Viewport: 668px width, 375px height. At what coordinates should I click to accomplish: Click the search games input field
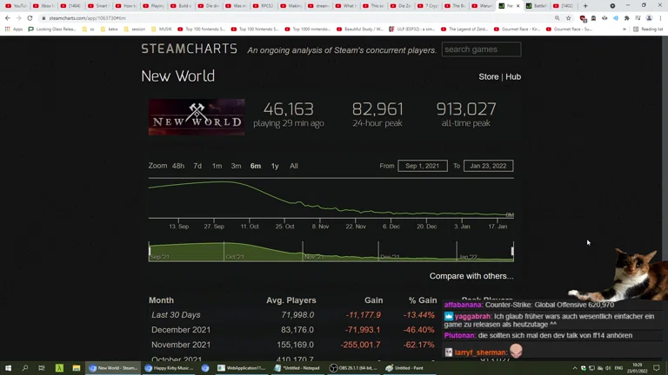[481, 49]
